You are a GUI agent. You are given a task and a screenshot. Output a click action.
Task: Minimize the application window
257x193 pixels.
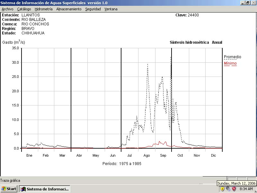[x=243, y=3]
